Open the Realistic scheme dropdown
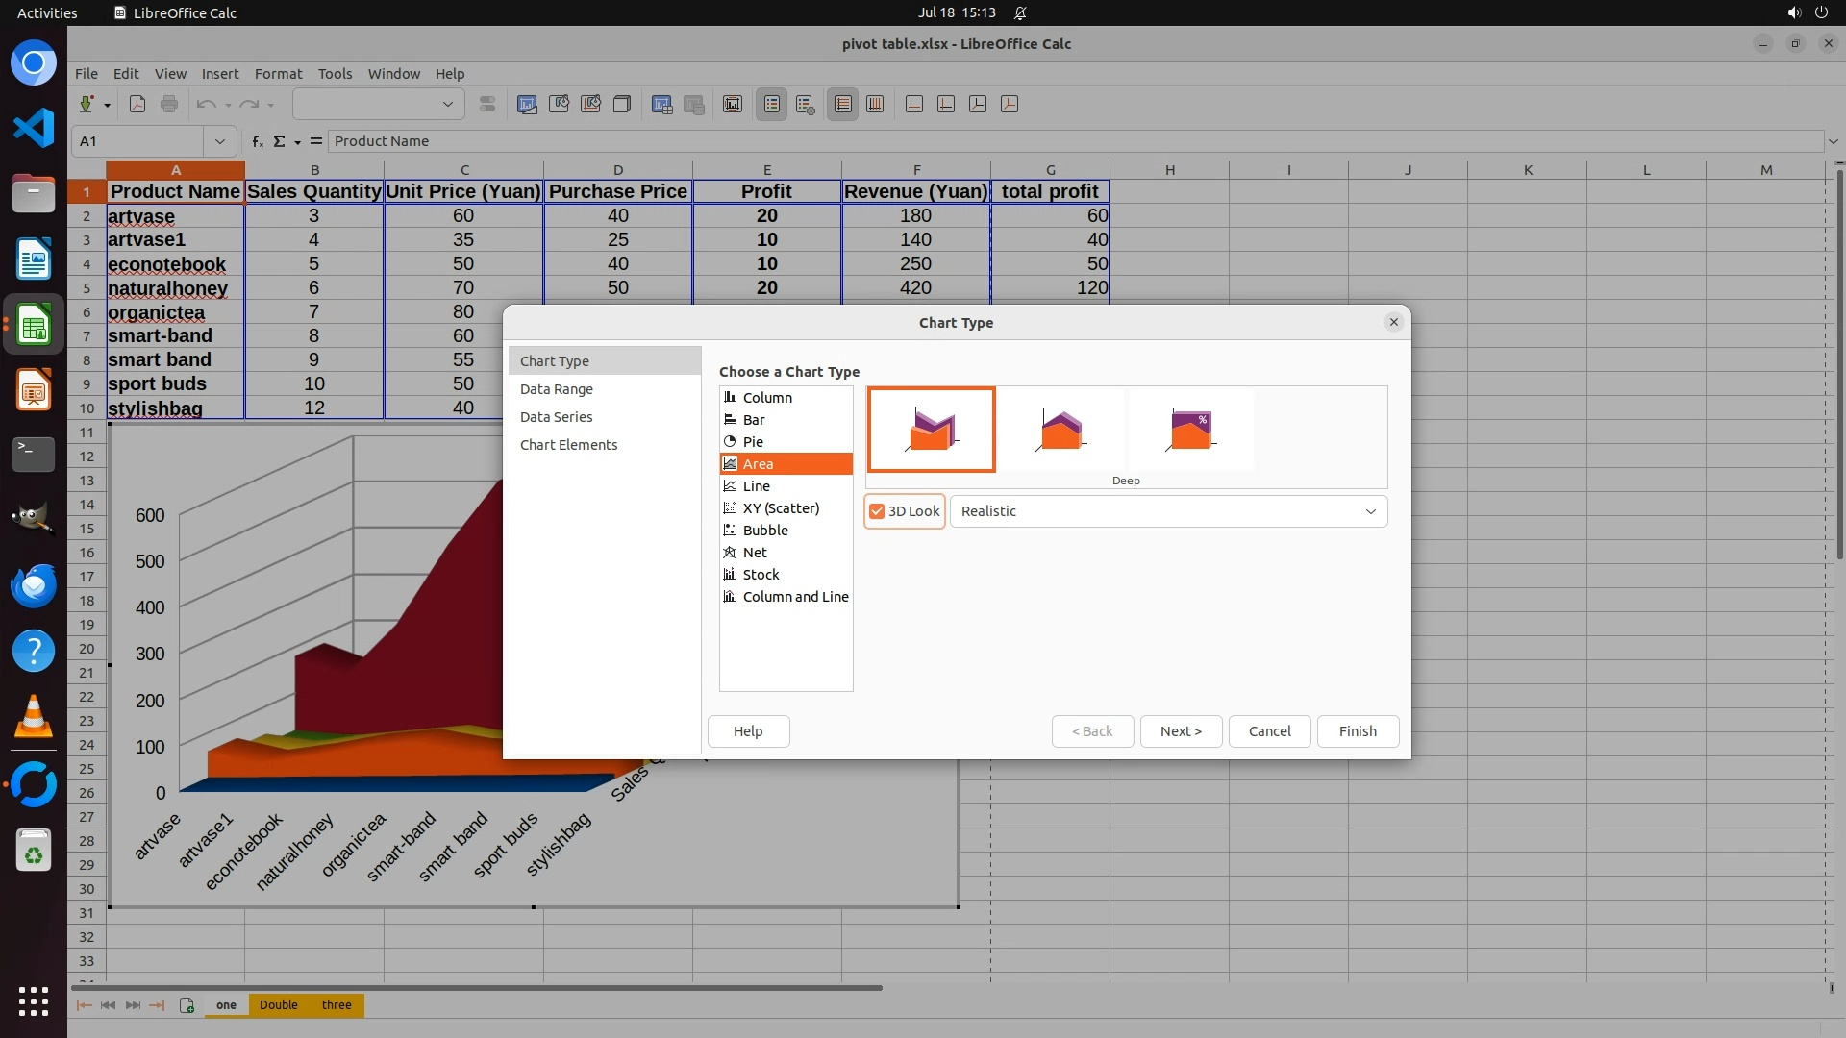The image size is (1846, 1038). 1168,511
